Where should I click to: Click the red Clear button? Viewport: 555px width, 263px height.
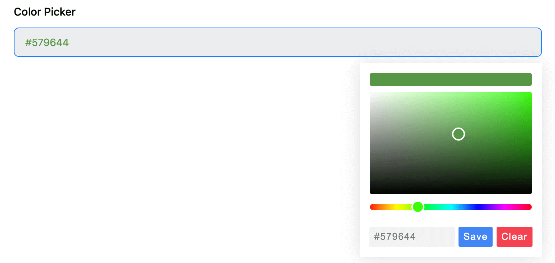coord(514,237)
